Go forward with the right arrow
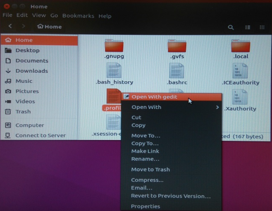Screen dimensions: 272x211 pyautogui.click(x=23, y=26)
